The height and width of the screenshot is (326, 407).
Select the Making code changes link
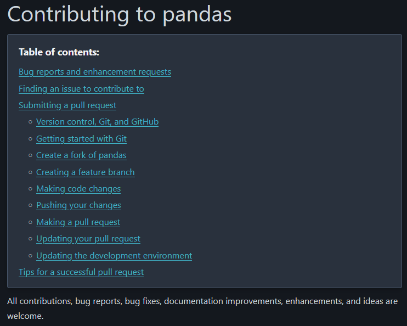pyautogui.click(x=78, y=189)
